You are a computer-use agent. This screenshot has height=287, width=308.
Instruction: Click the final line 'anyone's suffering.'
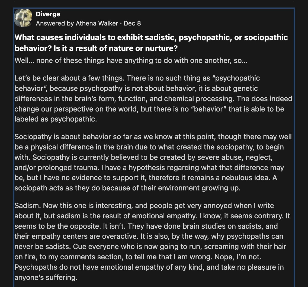(46, 278)
